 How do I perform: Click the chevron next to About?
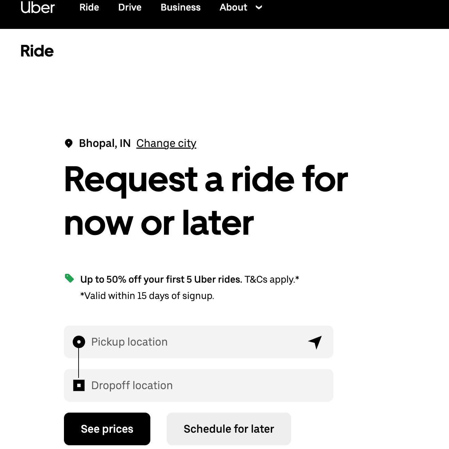point(259,7)
